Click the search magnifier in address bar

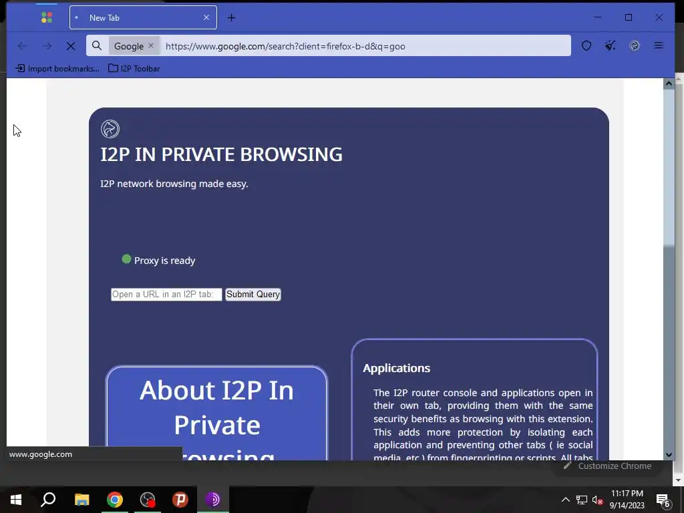coord(97,46)
